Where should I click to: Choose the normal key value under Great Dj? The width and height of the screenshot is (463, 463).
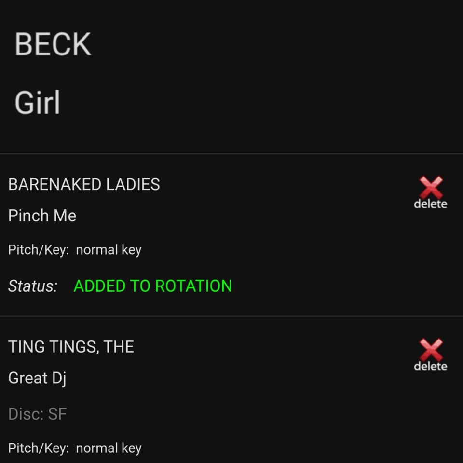pyautogui.click(x=109, y=448)
